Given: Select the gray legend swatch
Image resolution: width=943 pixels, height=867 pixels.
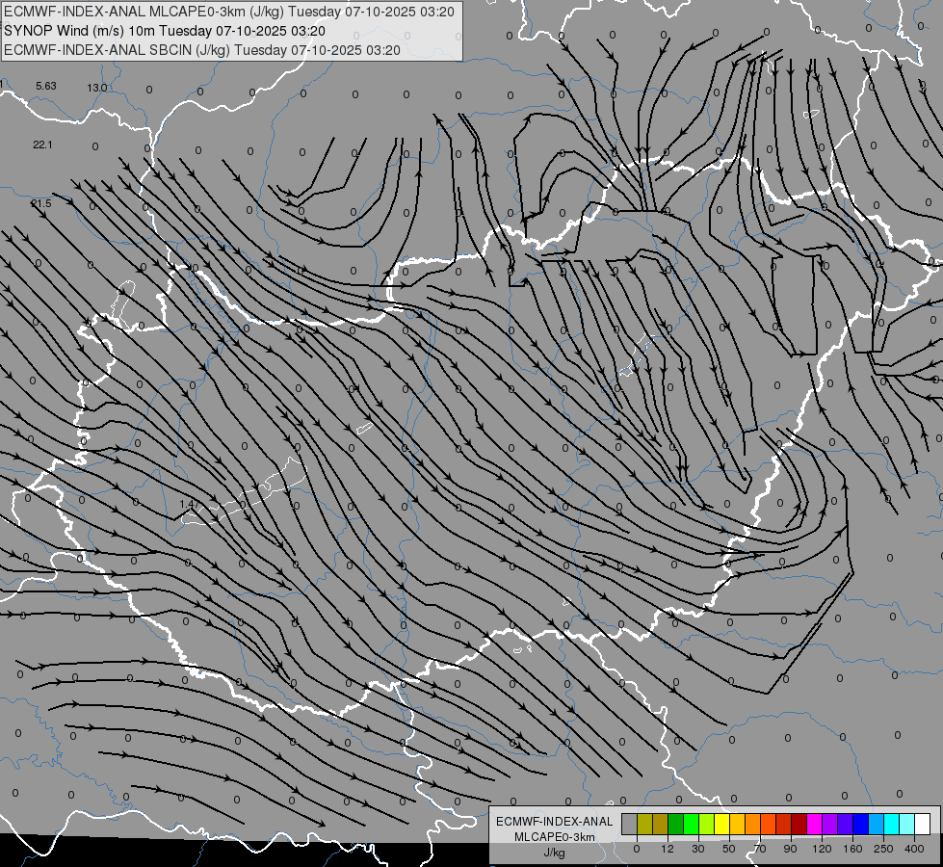Looking at the screenshot, I should [630, 824].
